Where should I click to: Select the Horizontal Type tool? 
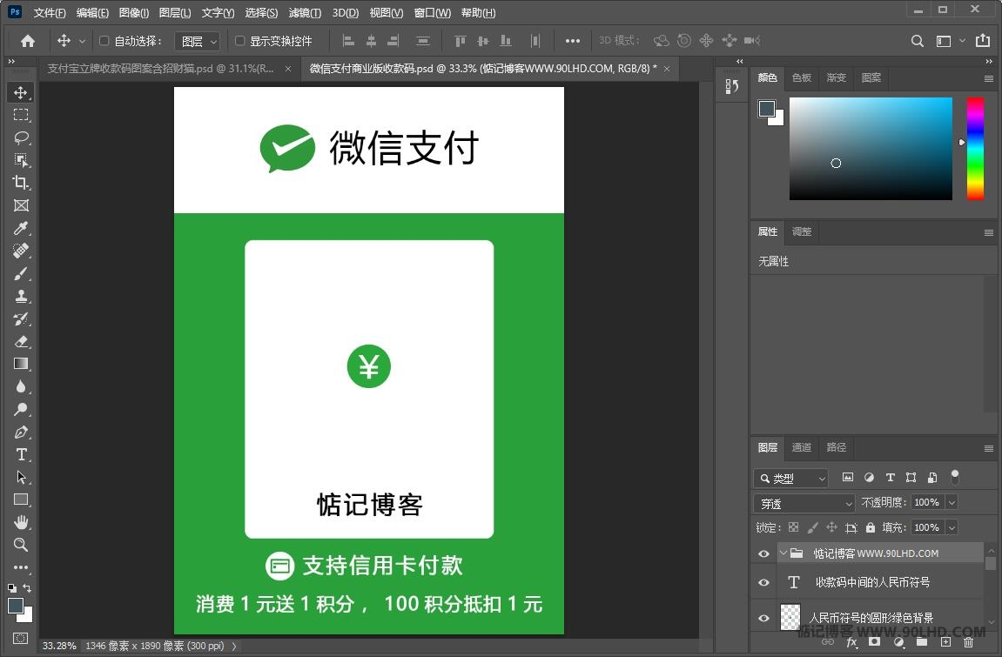(20, 454)
